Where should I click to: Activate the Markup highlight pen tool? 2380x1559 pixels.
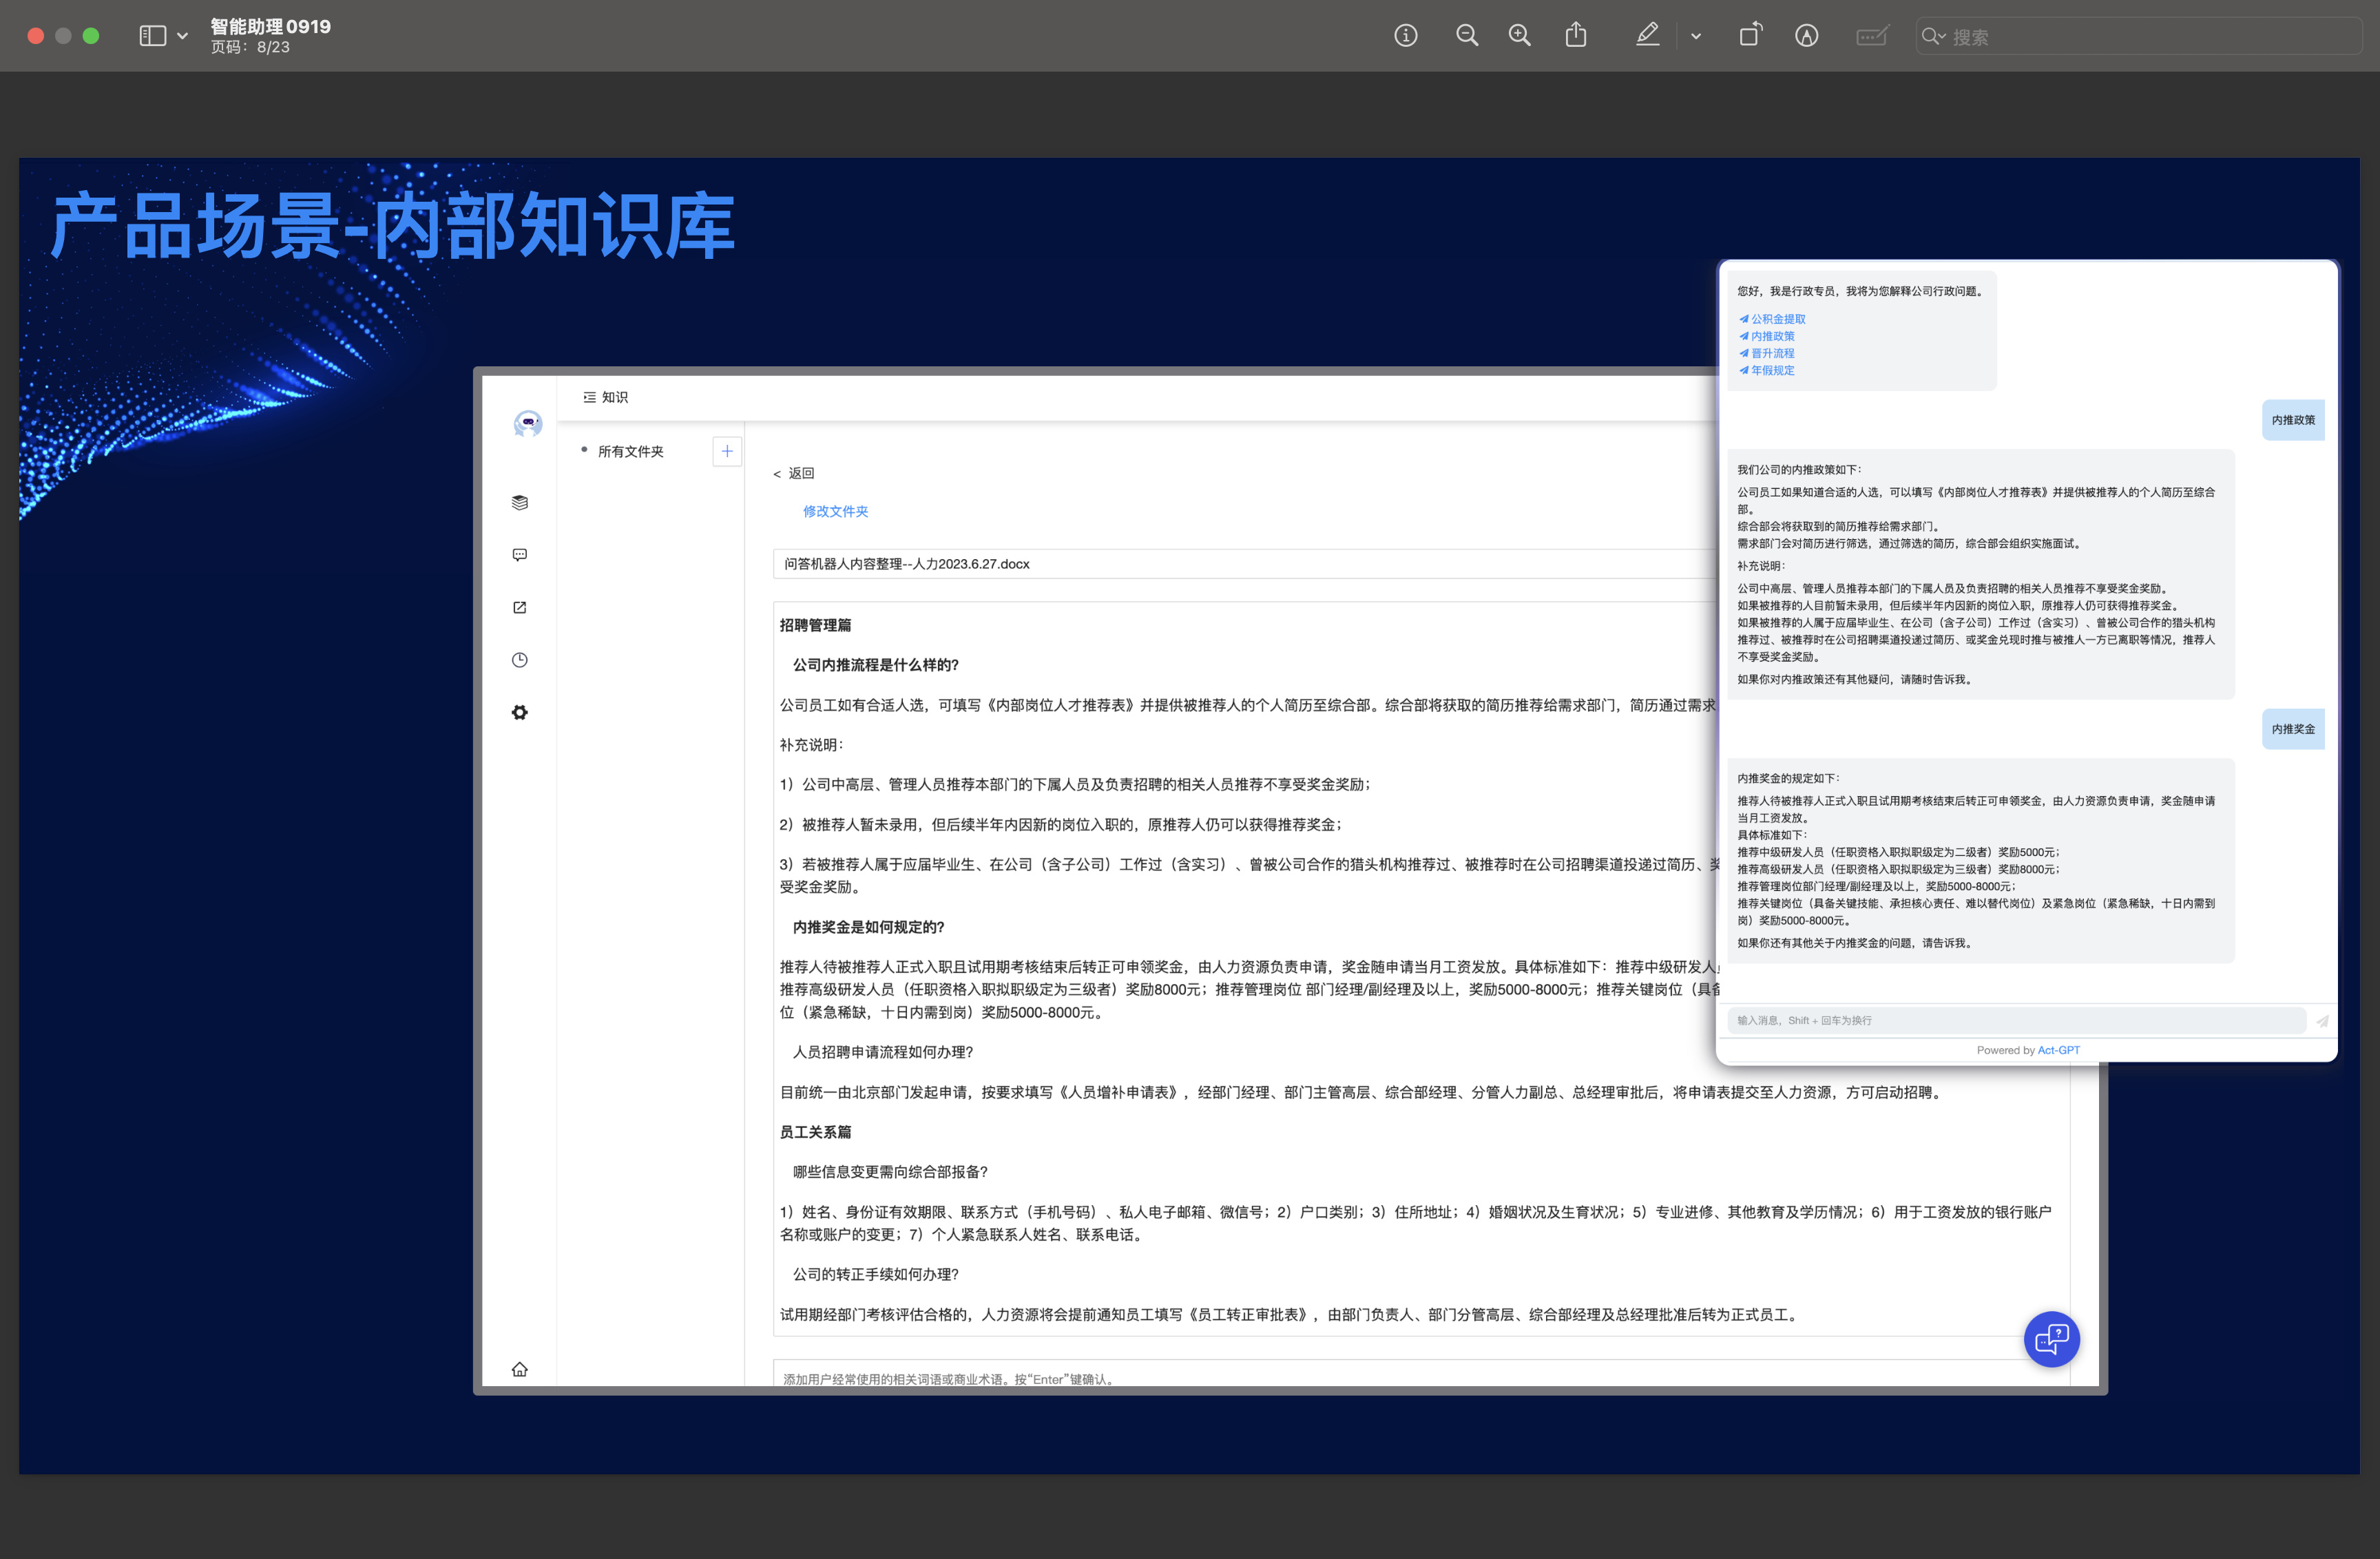pyautogui.click(x=1647, y=36)
